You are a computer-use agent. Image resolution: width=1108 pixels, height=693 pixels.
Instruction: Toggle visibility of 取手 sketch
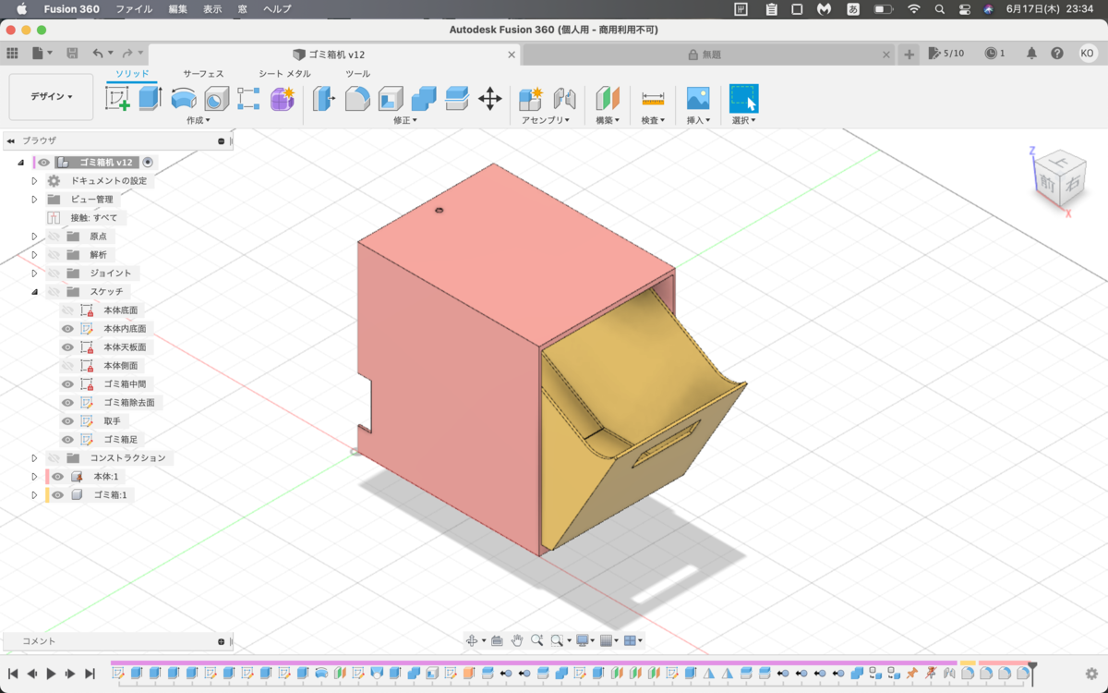pos(67,421)
